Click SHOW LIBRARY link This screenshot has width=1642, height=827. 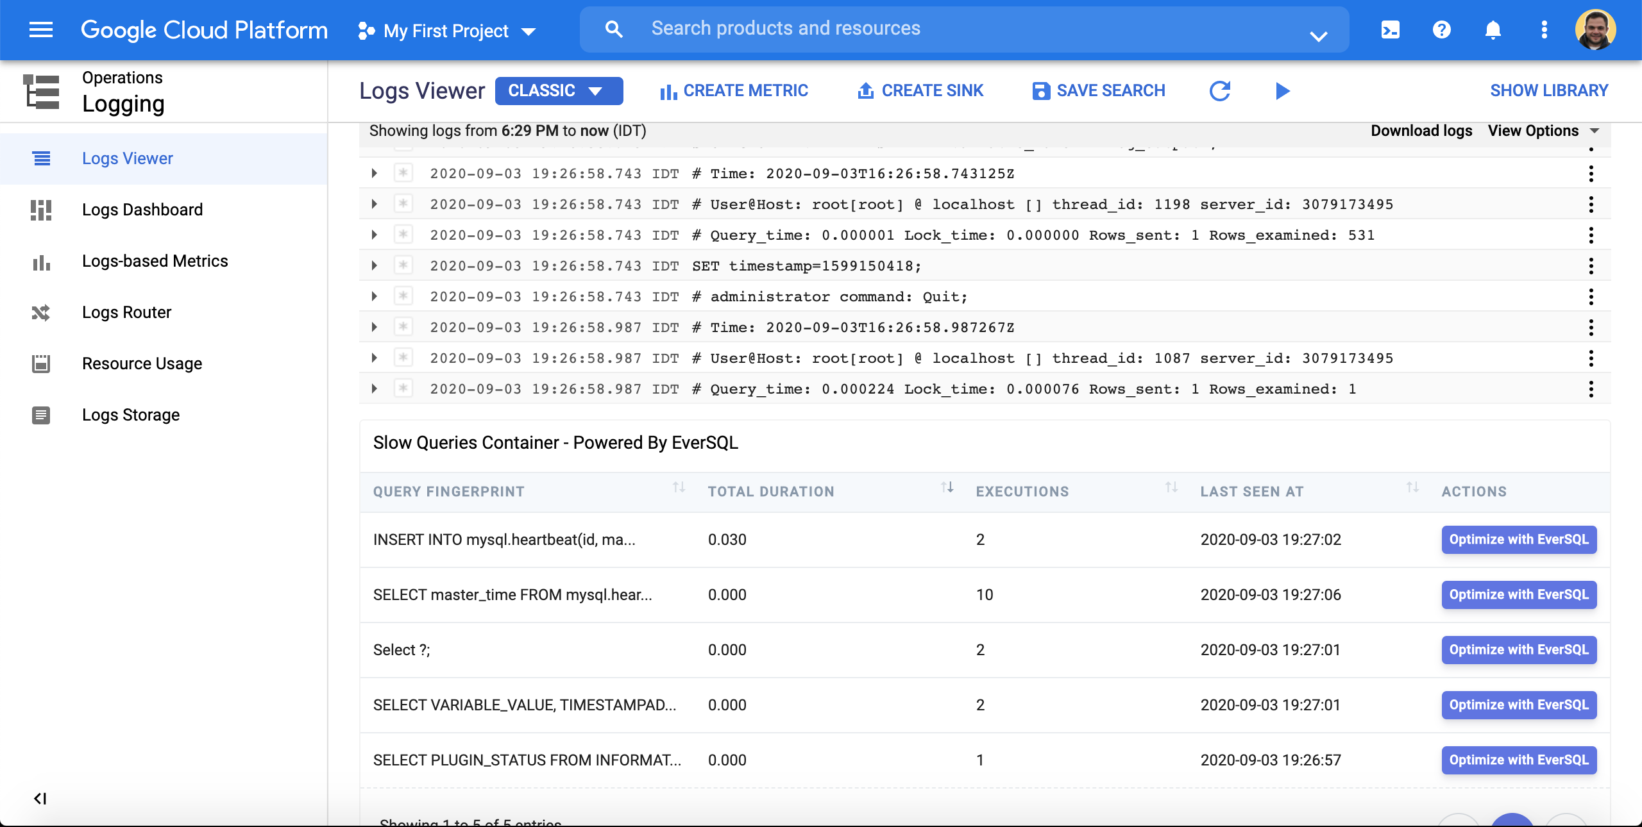[1549, 90]
